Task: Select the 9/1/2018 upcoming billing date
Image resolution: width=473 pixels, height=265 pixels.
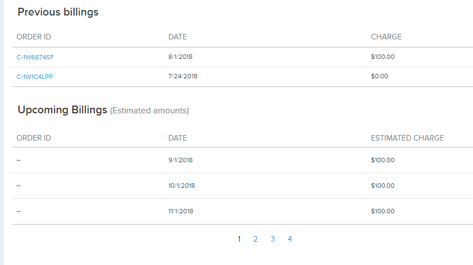Action: coord(180,160)
